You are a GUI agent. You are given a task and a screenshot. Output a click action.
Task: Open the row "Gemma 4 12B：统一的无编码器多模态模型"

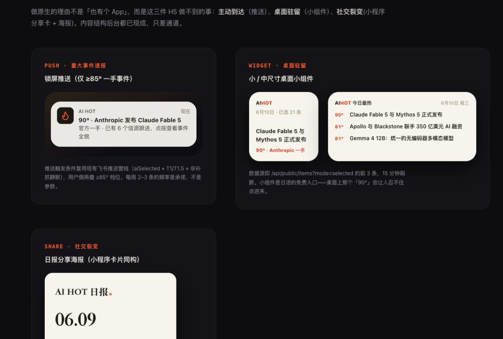coord(401,139)
